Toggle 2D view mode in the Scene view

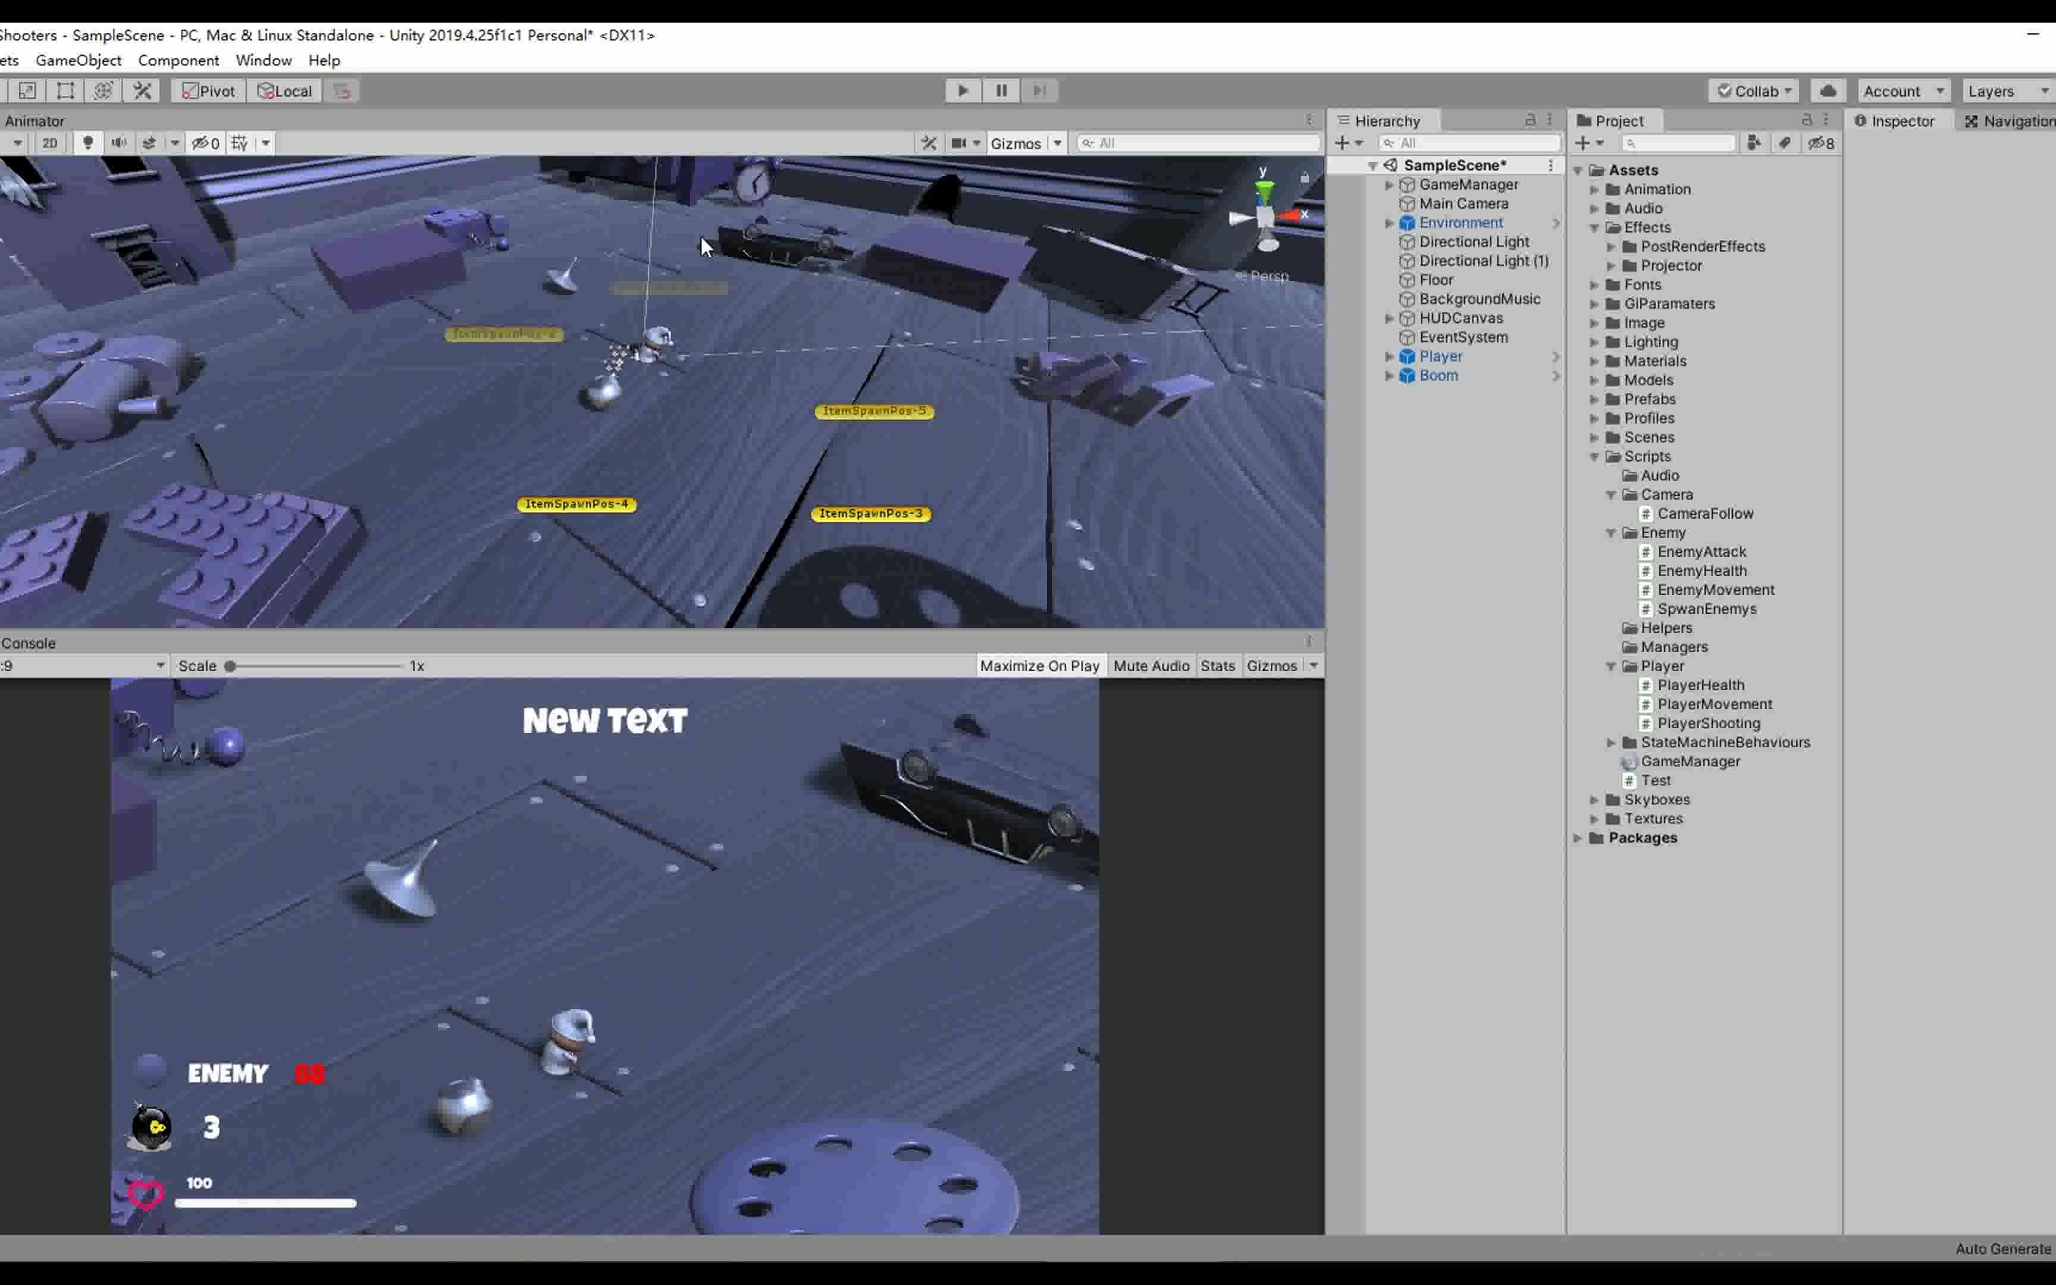pyautogui.click(x=49, y=143)
